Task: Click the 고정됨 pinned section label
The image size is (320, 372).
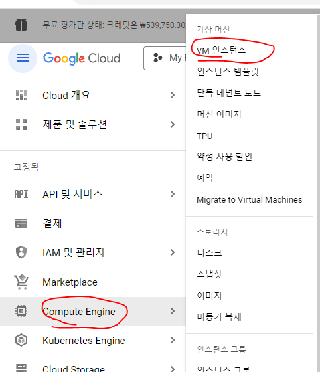Action: tap(26, 167)
